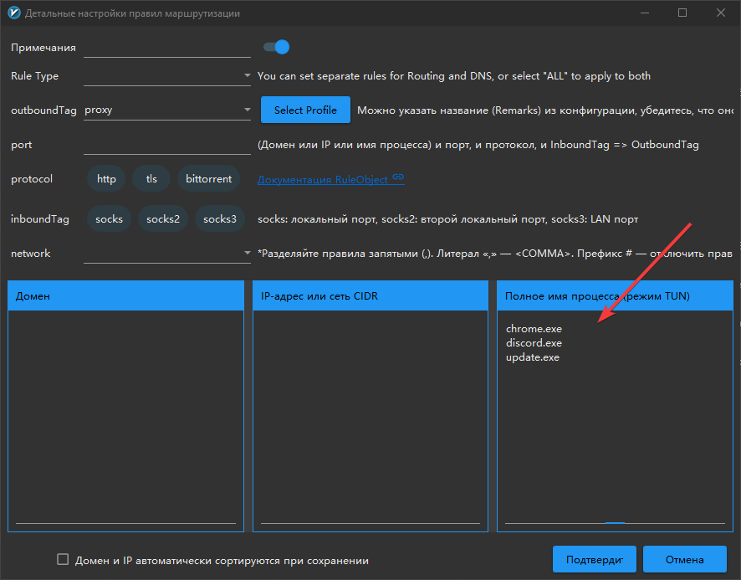Toggle the http protocol chip
Image resolution: width=741 pixels, height=580 pixels.
106,179
